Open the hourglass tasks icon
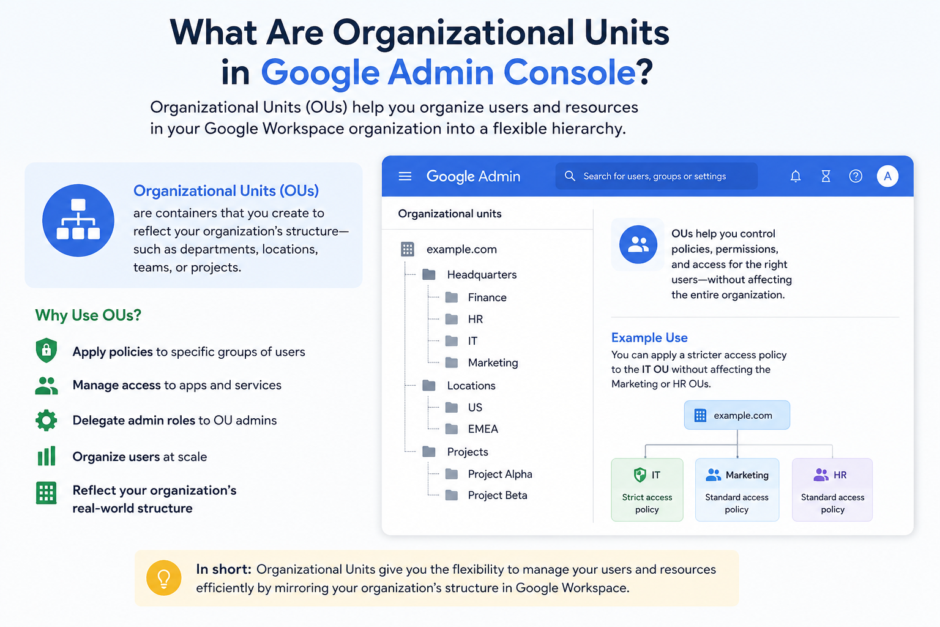The height and width of the screenshot is (627, 940). pos(826,176)
